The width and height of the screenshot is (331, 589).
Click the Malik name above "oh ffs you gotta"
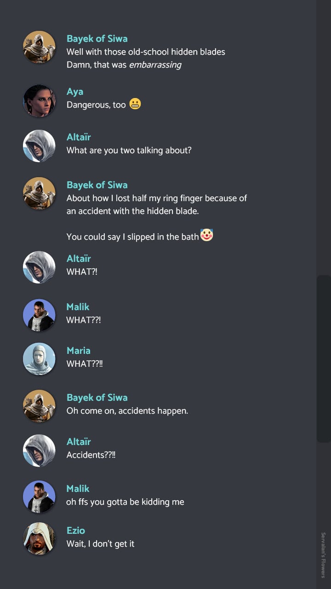[x=78, y=489]
